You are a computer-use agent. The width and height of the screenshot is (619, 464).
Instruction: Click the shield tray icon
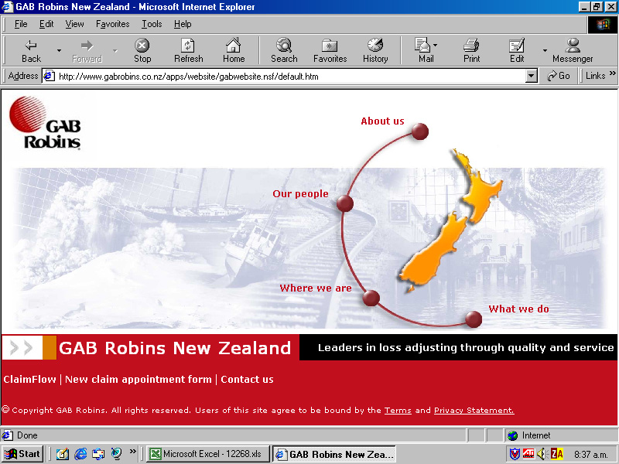point(515,454)
